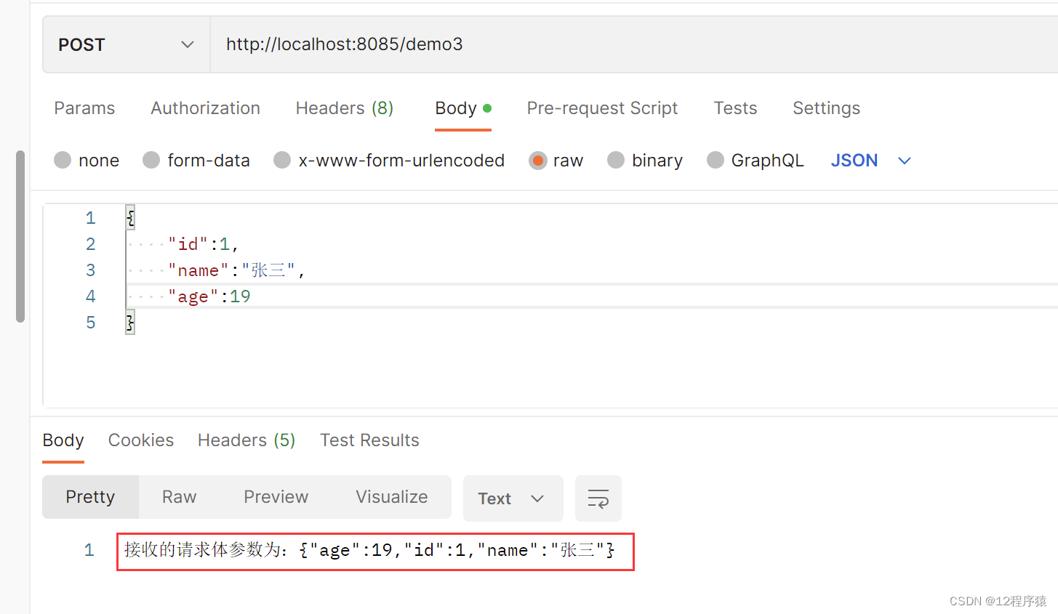This screenshot has height=614, width=1058.
Task: Select the form-data radio option
Action: pyautogui.click(x=151, y=160)
